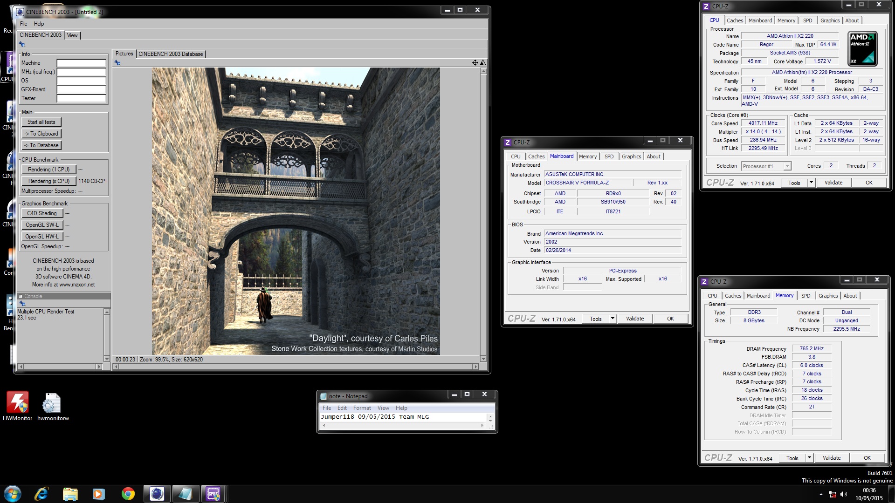Expand Tools dropdown arrow in Mainboard CPU-Z window
895x503 pixels.
pyautogui.click(x=613, y=319)
